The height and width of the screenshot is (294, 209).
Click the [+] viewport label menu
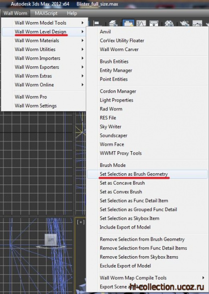pyautogui.click(x=81, y=222)
